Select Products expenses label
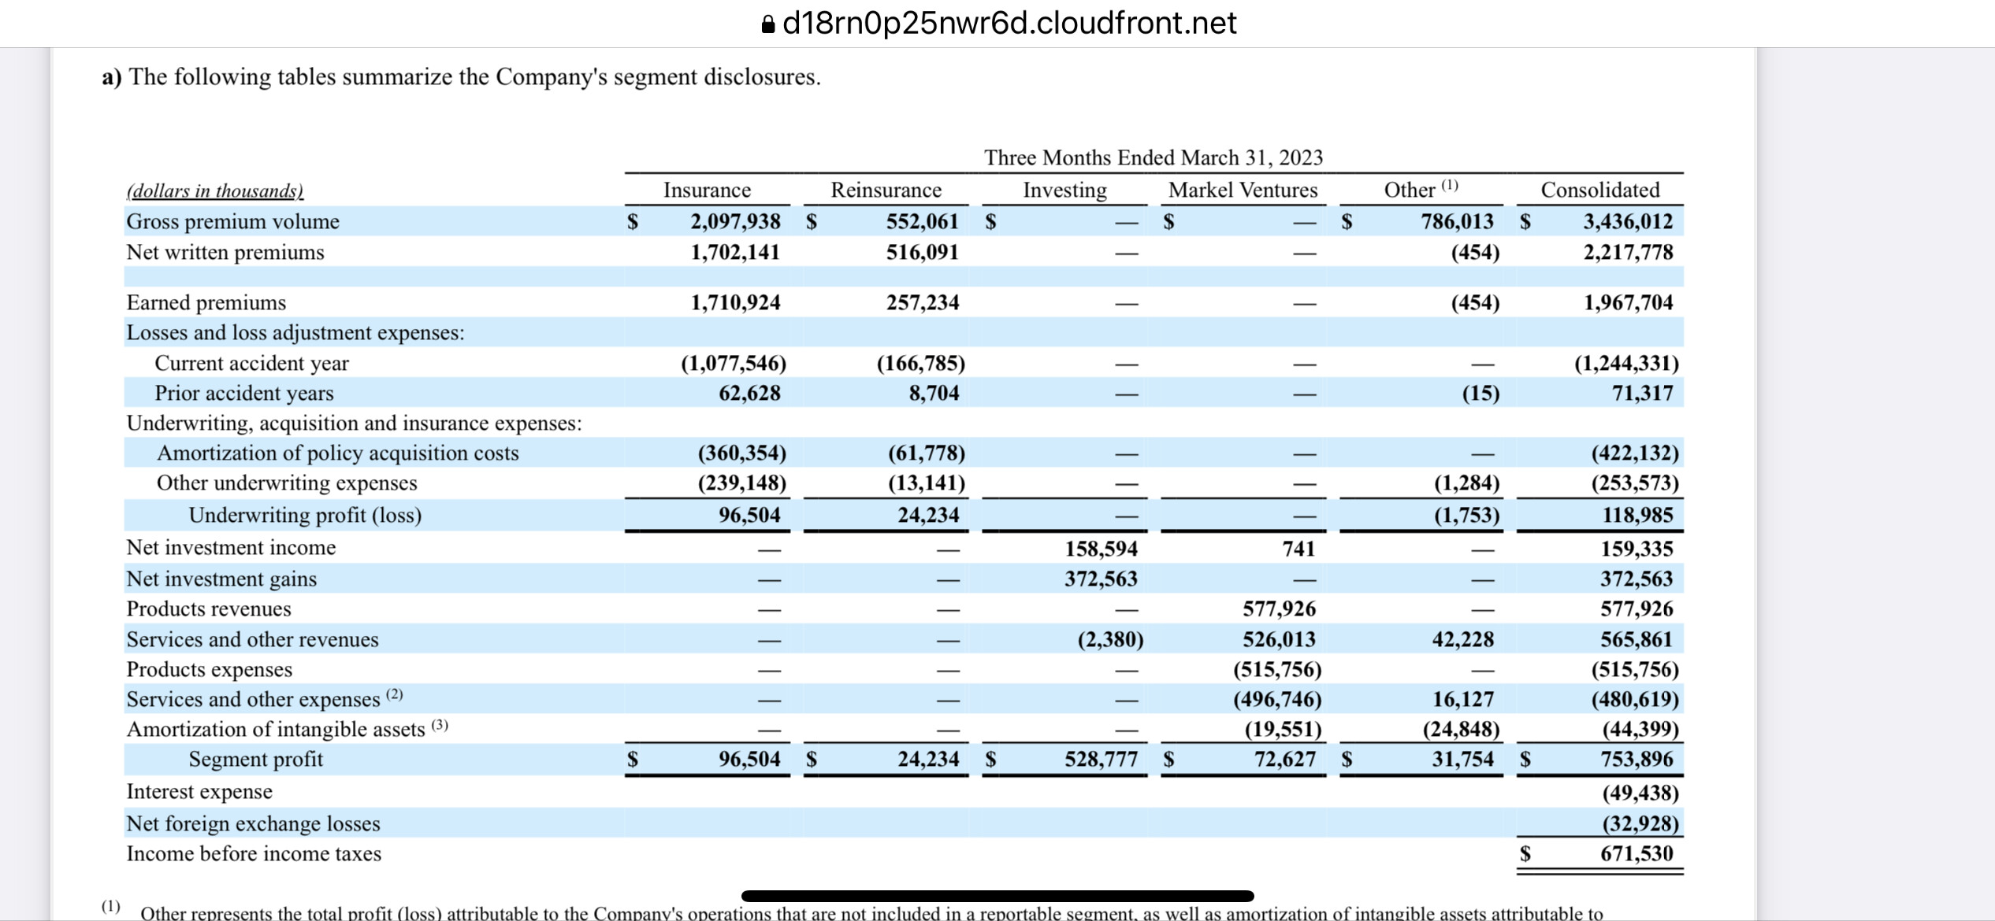 tap(210, 669)
